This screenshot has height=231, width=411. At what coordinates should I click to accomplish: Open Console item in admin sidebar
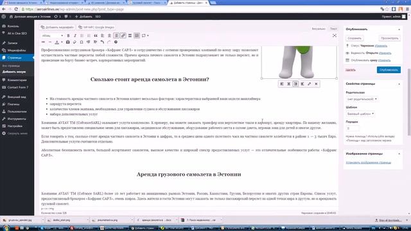click(x=17, y=26)
